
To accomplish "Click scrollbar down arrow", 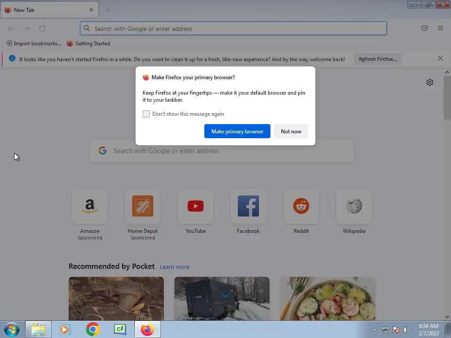I will pyautogui.click(x=447, y=317).
